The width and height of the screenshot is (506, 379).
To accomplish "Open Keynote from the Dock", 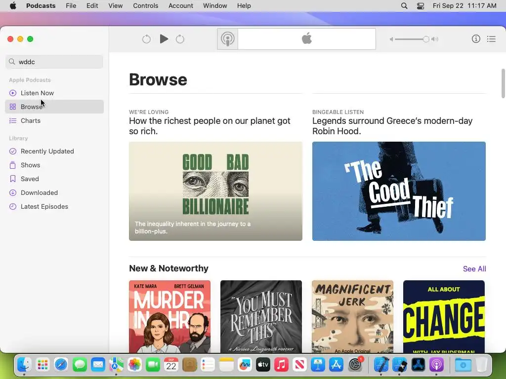I will (318, 365).
